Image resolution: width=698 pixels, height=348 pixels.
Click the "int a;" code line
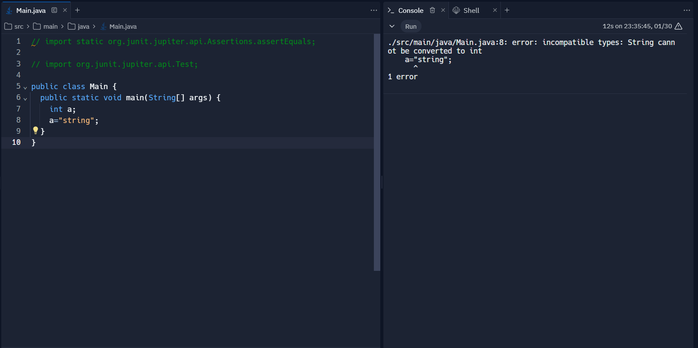pos(63,109)
